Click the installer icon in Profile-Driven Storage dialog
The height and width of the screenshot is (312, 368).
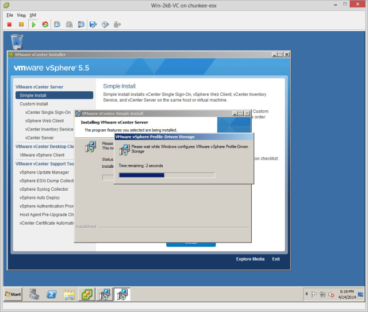coord(125,150)
